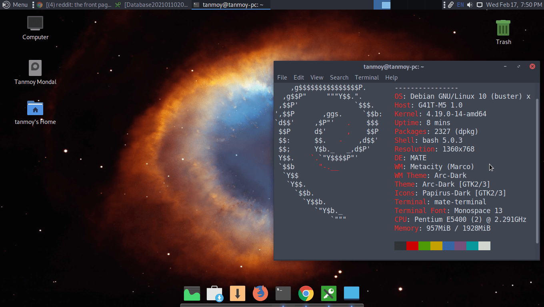Switch to the first workspace in the switcher

(382, 5)
